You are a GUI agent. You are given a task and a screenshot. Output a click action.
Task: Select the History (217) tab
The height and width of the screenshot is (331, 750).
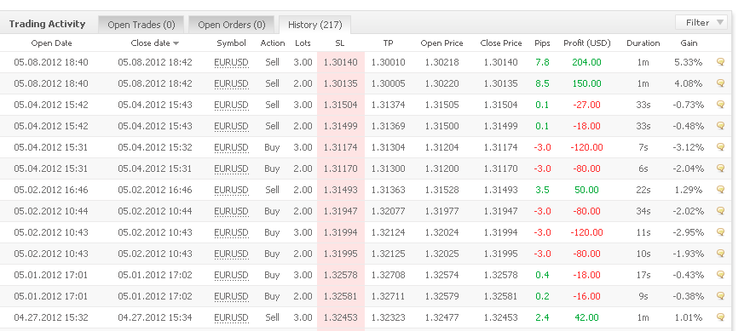coord(314,25)
